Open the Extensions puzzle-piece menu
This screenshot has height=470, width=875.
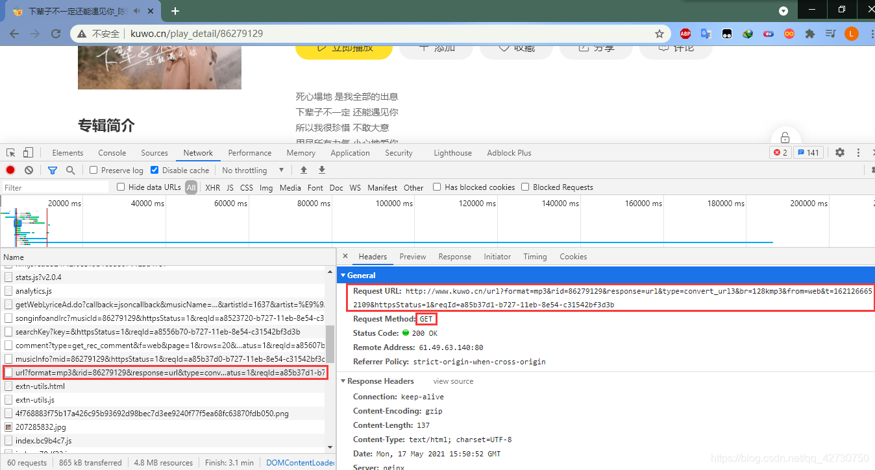pos(809,34)
